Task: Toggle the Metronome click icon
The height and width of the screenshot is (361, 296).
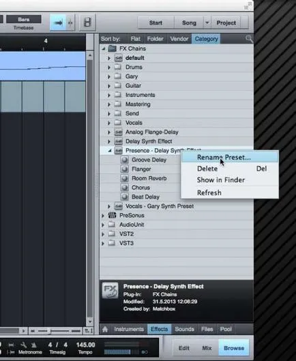Action: coord(34,345)
